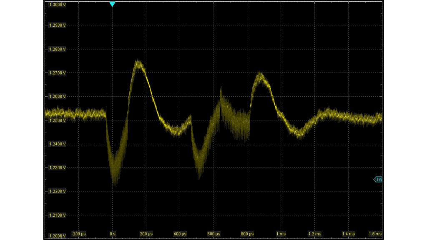Click the cyan trigger position marker triangle

112,4
